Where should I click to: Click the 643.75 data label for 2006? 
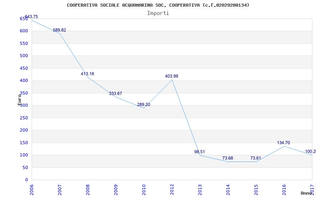coord(31,17)
